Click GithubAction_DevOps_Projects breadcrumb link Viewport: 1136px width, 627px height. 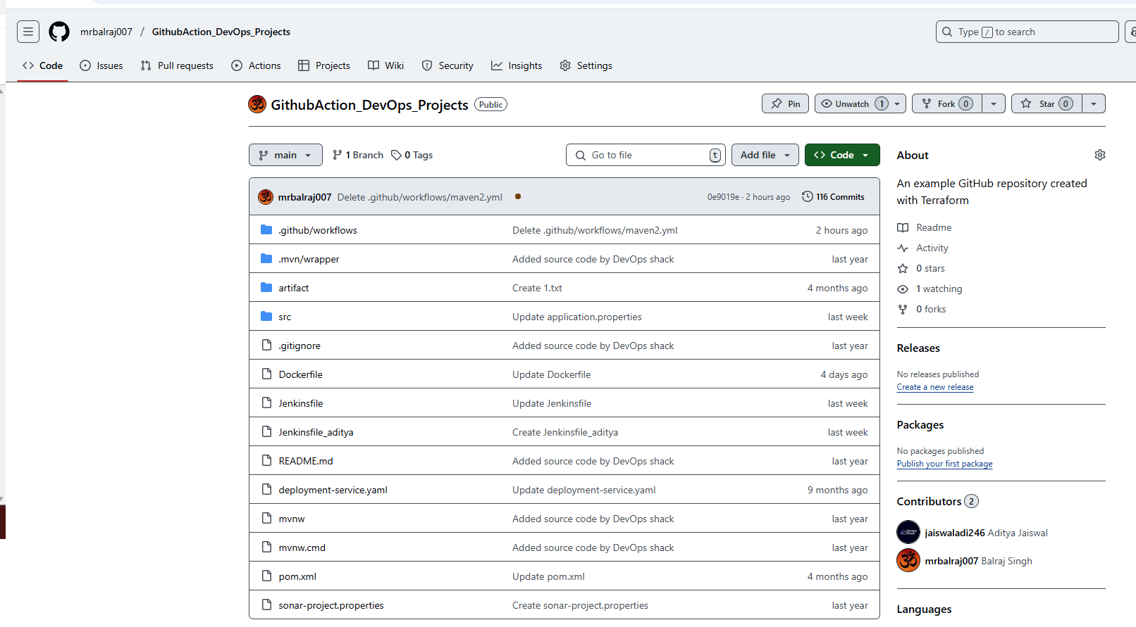[x=221, y=32]
